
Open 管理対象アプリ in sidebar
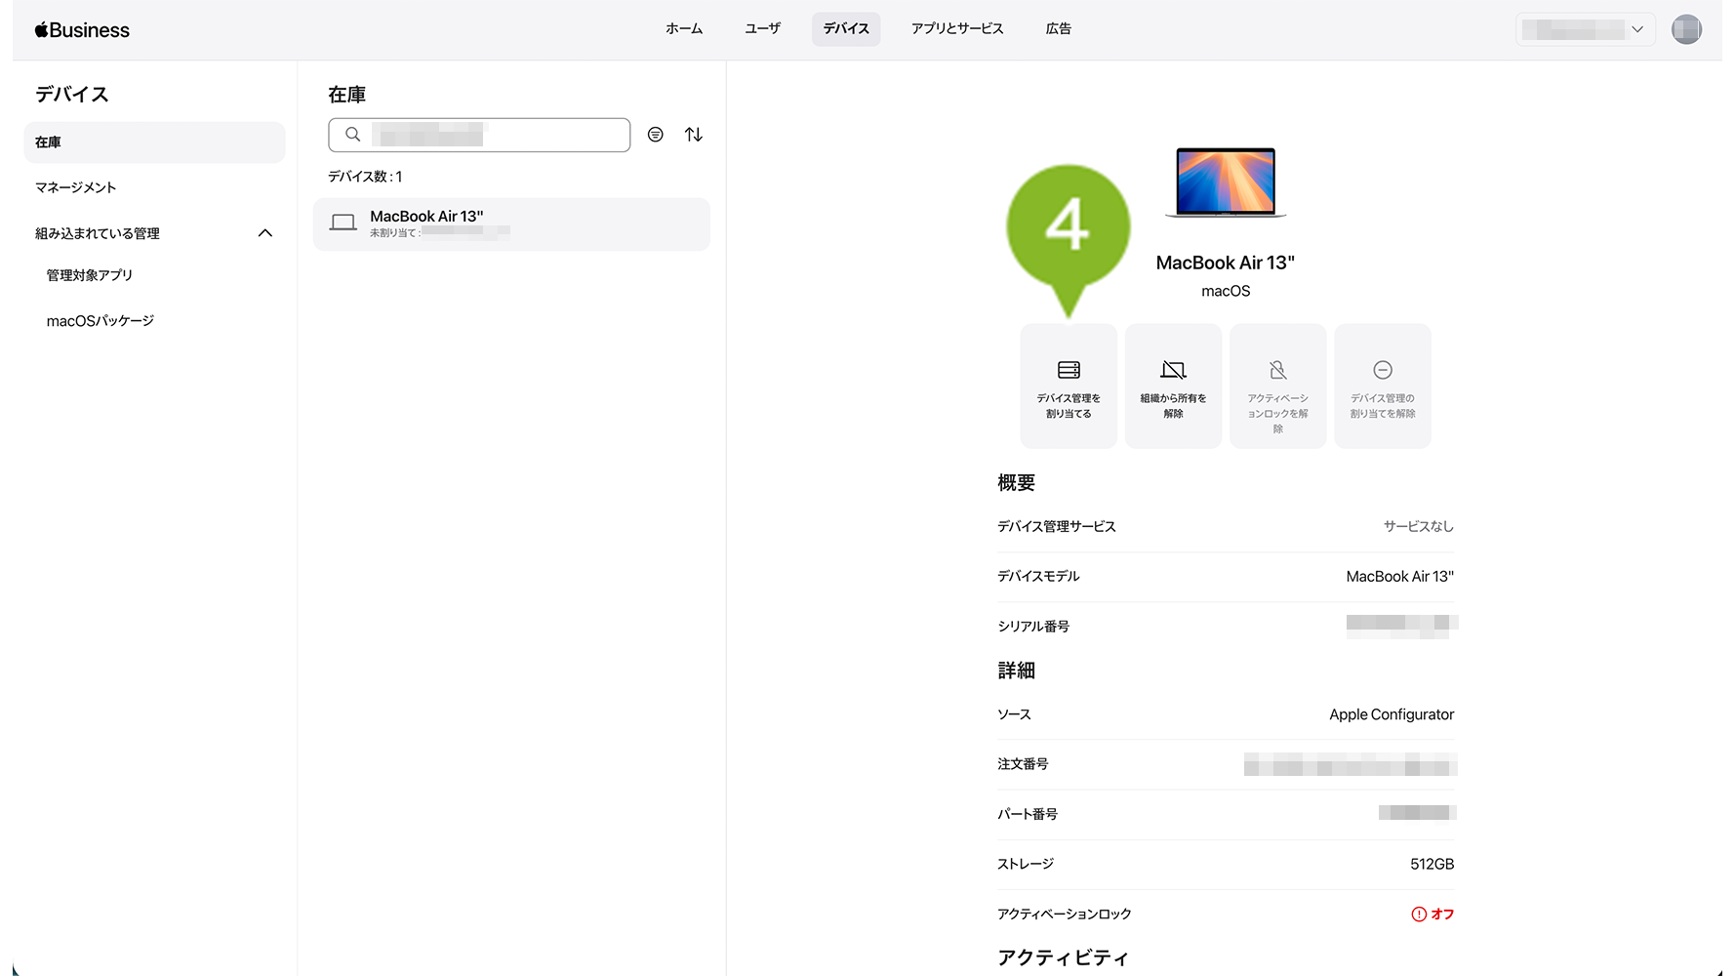tap(90, 275)
